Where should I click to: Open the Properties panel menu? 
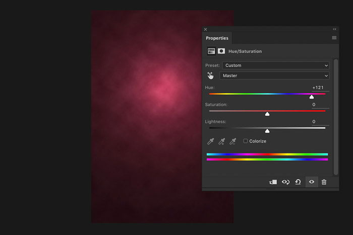(334, 38)
